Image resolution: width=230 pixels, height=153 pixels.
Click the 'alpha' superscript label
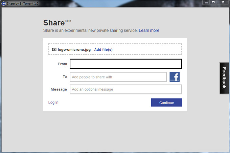click(68, 21)
